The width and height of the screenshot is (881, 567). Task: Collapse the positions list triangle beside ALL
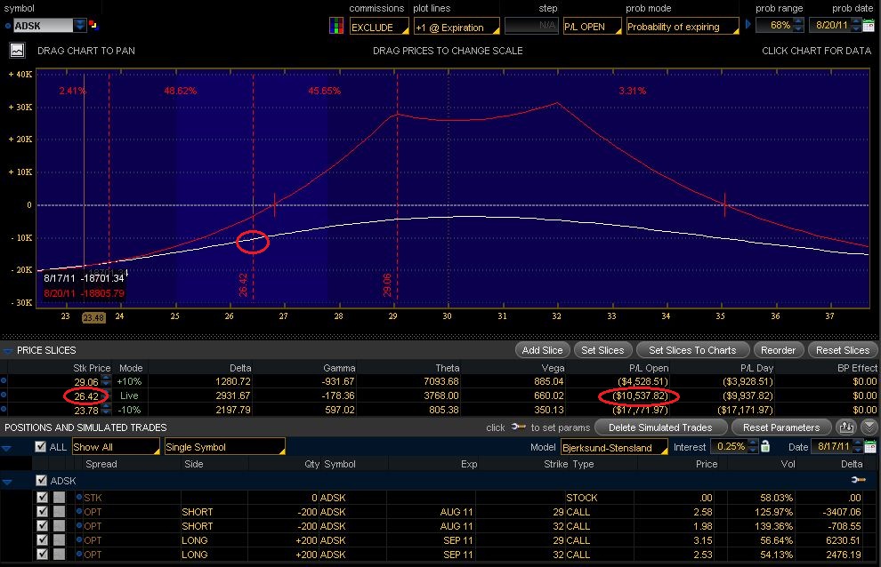(7, 448)
